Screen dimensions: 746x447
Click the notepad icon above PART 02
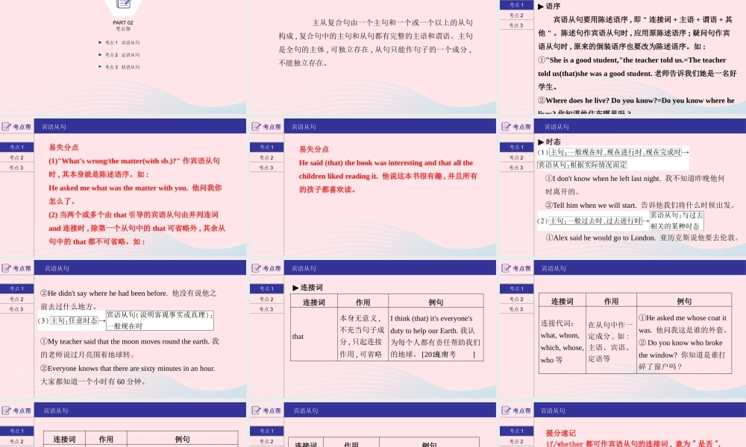(x=123, y=4)
